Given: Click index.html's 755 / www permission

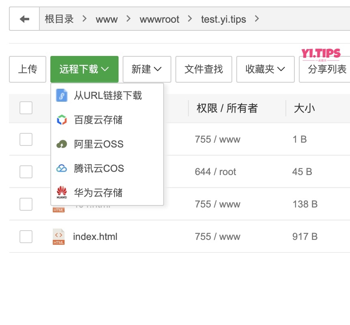Looking at the screenshot, I should 217,237.
